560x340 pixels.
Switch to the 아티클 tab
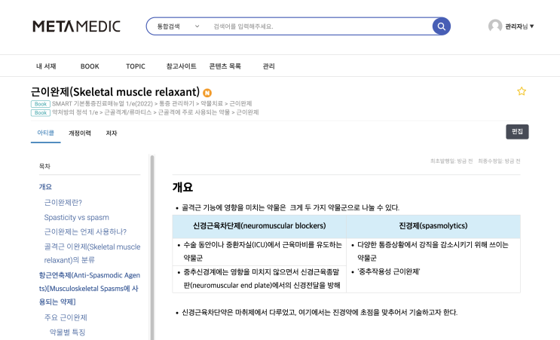(46, 133)
